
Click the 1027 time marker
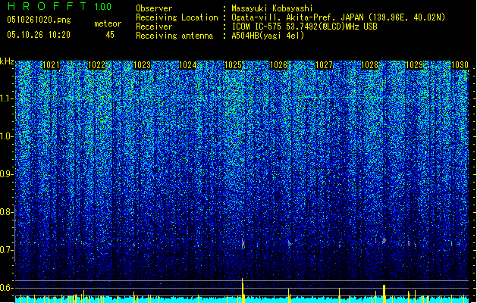click(325, 65)
